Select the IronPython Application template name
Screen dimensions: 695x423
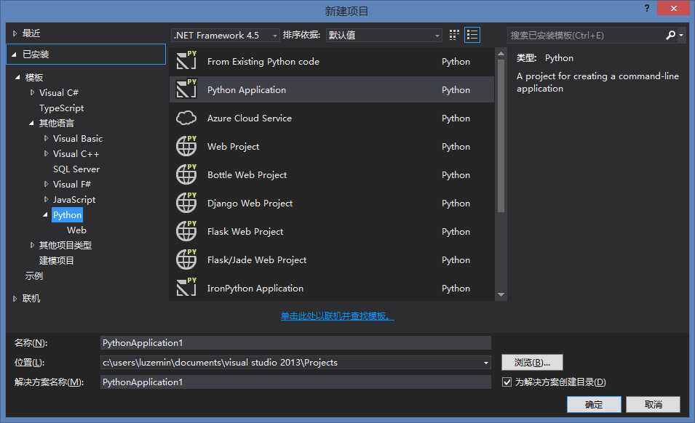pyautogui.click(x=255, y=288)
